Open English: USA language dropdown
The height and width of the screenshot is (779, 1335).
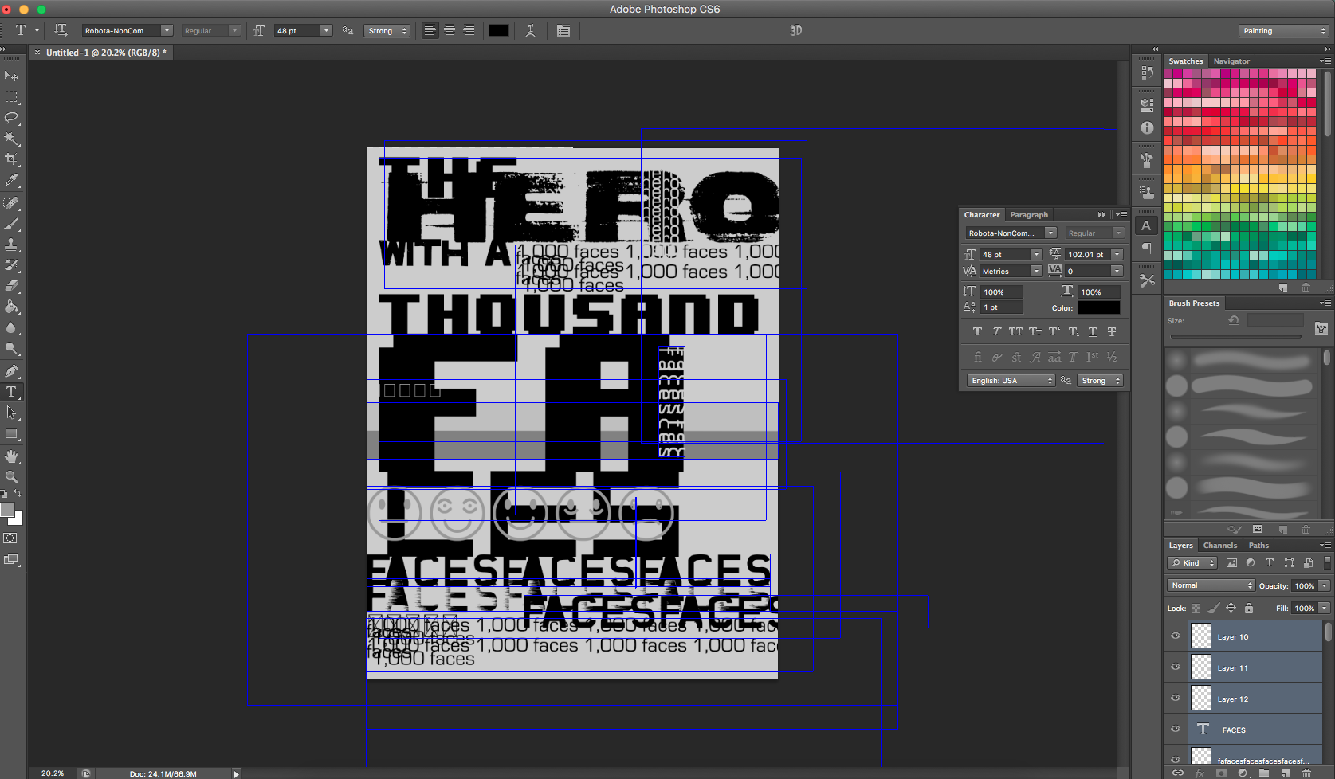pyautogui.click(x=1011, y=380)
